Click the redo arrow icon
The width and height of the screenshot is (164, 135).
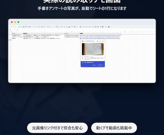tap(21, 27)
